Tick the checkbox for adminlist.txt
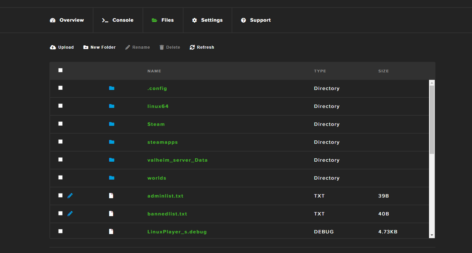472x253 pixels. click(60, 195)
